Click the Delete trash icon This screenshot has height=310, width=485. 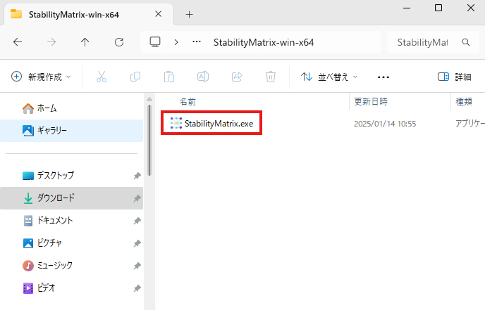pos(271,77)
